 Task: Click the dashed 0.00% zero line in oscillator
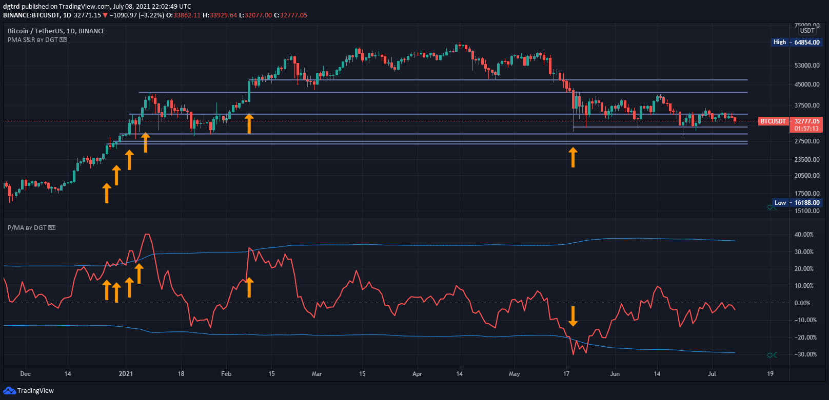point(396,303)
